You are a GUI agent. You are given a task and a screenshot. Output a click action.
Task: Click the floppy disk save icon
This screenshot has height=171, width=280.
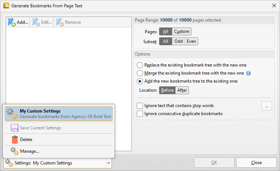(15, 128)
